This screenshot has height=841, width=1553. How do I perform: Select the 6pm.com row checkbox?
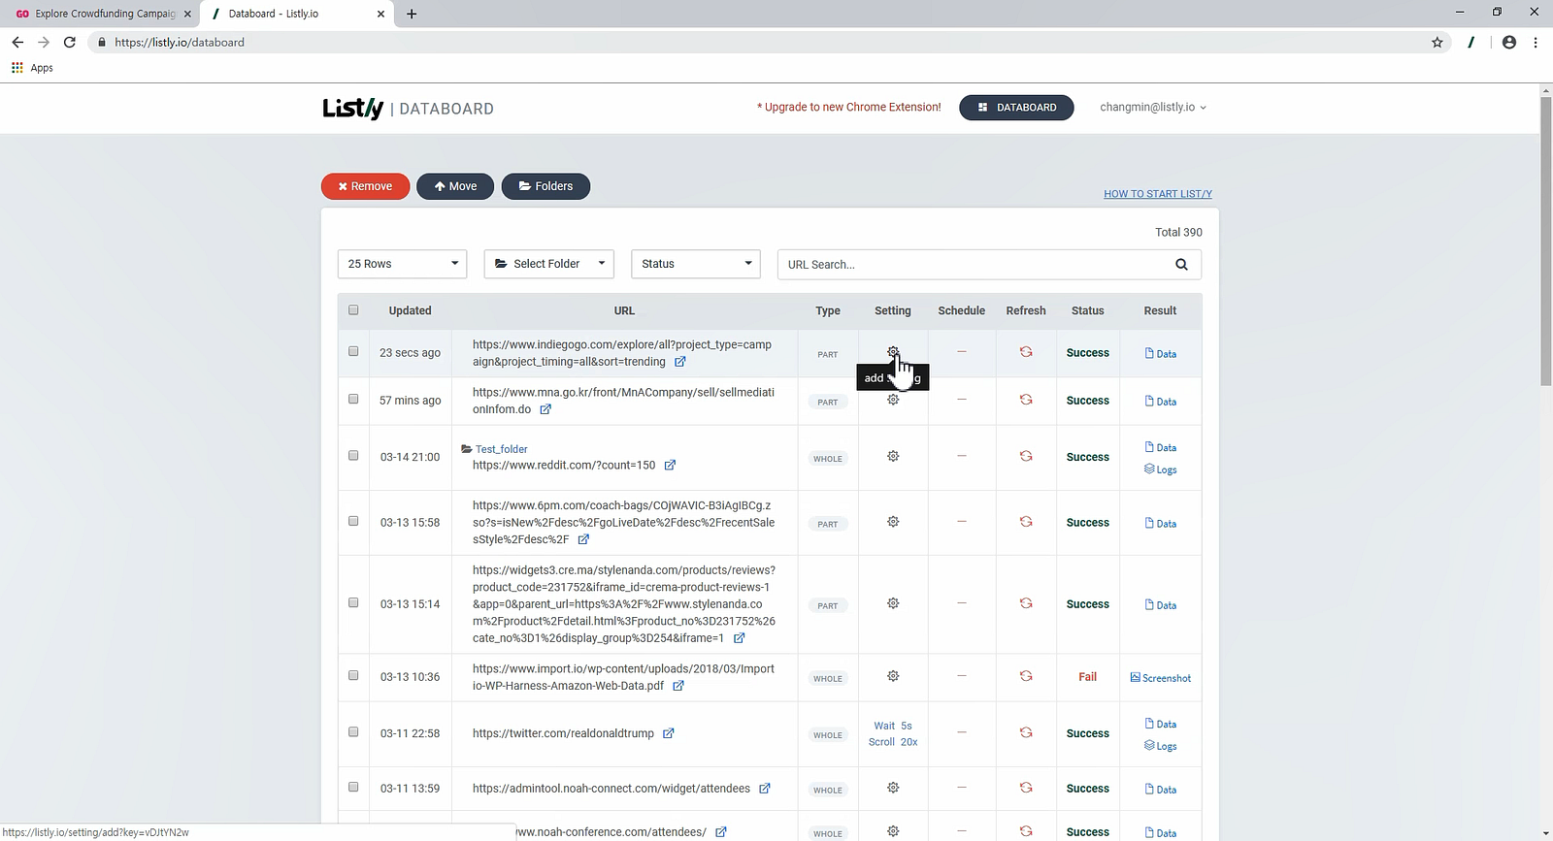point(353,521)
